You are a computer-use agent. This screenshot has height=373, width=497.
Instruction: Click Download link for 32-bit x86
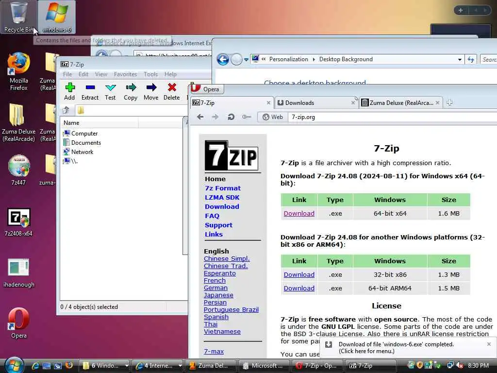(299, 275)
